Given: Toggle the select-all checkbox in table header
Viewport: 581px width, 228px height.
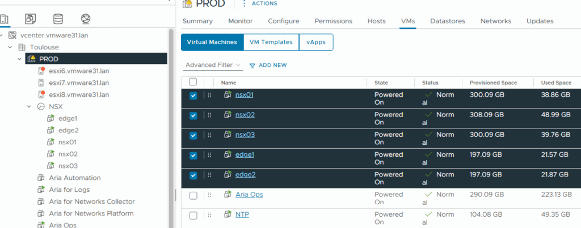Looking at the screenshot, I should (x=193, y=82).
